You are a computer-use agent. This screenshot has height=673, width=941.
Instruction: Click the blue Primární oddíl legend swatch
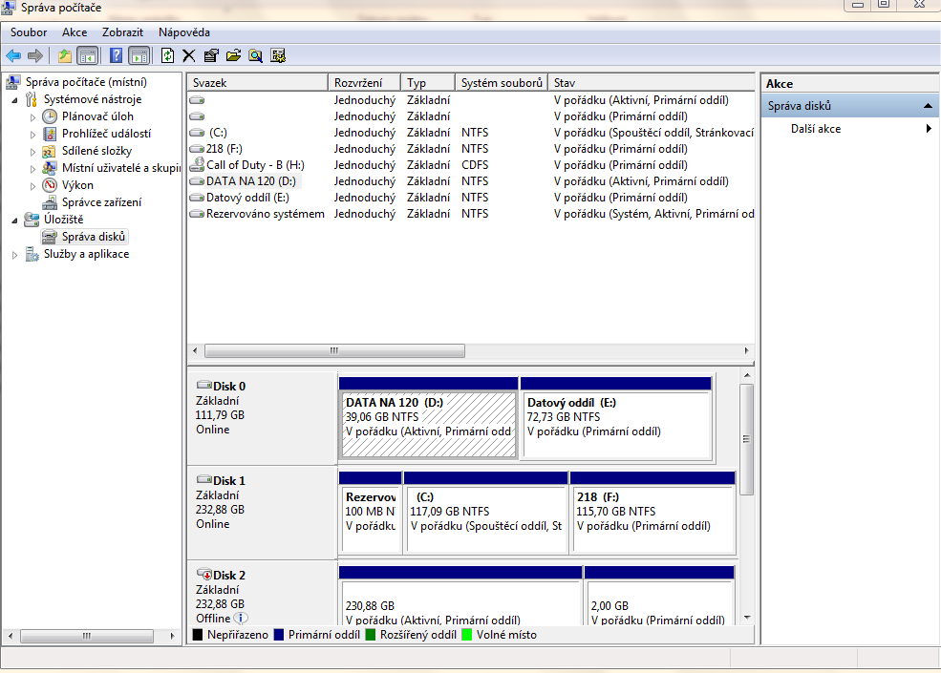[x=279, y=635]
